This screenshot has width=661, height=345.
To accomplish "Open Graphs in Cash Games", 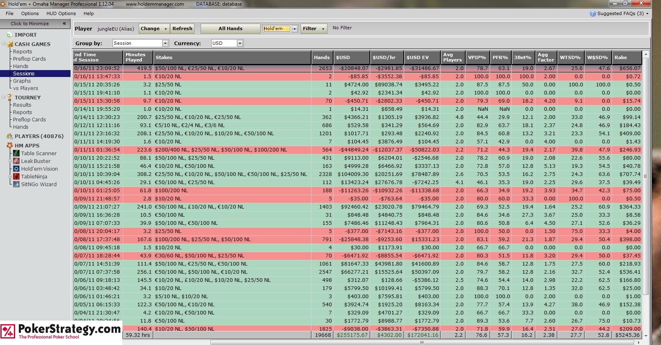I will click(x=22, y=81).
